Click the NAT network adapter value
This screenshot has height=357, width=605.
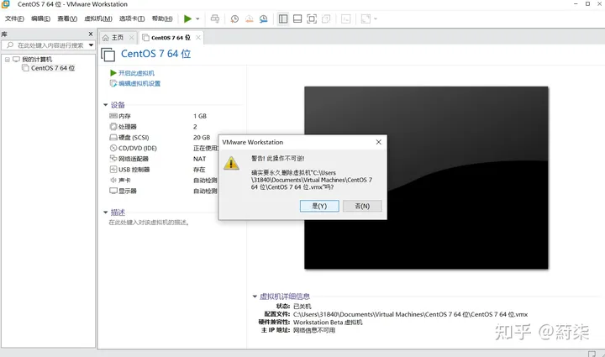199,159
